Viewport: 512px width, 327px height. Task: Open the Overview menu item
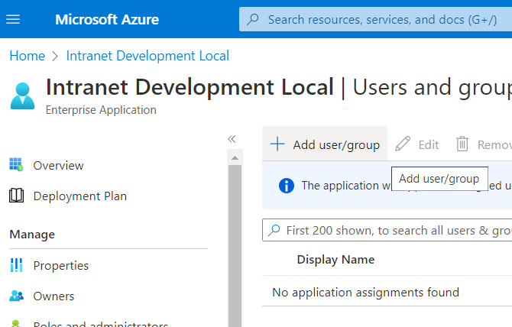(x=58, y=166)
